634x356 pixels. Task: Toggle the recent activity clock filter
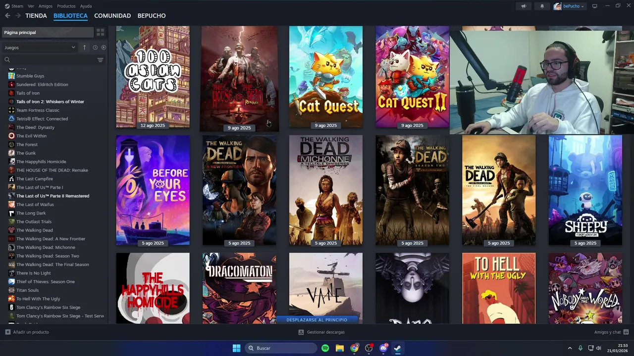tap(95, 47)
